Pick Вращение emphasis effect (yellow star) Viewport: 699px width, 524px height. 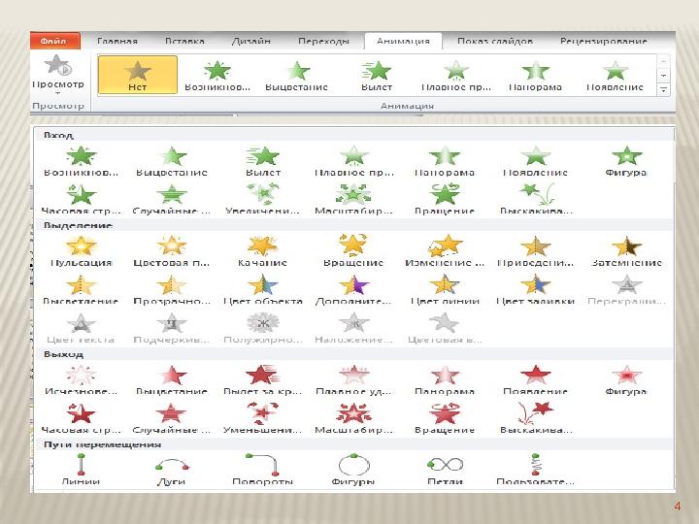tap(353, 251)
